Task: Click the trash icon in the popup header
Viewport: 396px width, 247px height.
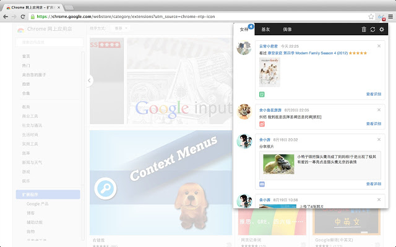Action: [x=364, y=30]
